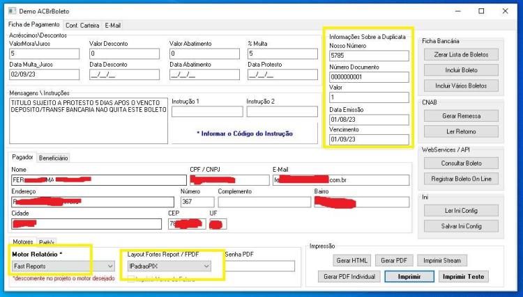Close the Demo ACBrBoleto window
This screenshot has height=297, width=523.
pyautogui.click(x=505, y=11)
